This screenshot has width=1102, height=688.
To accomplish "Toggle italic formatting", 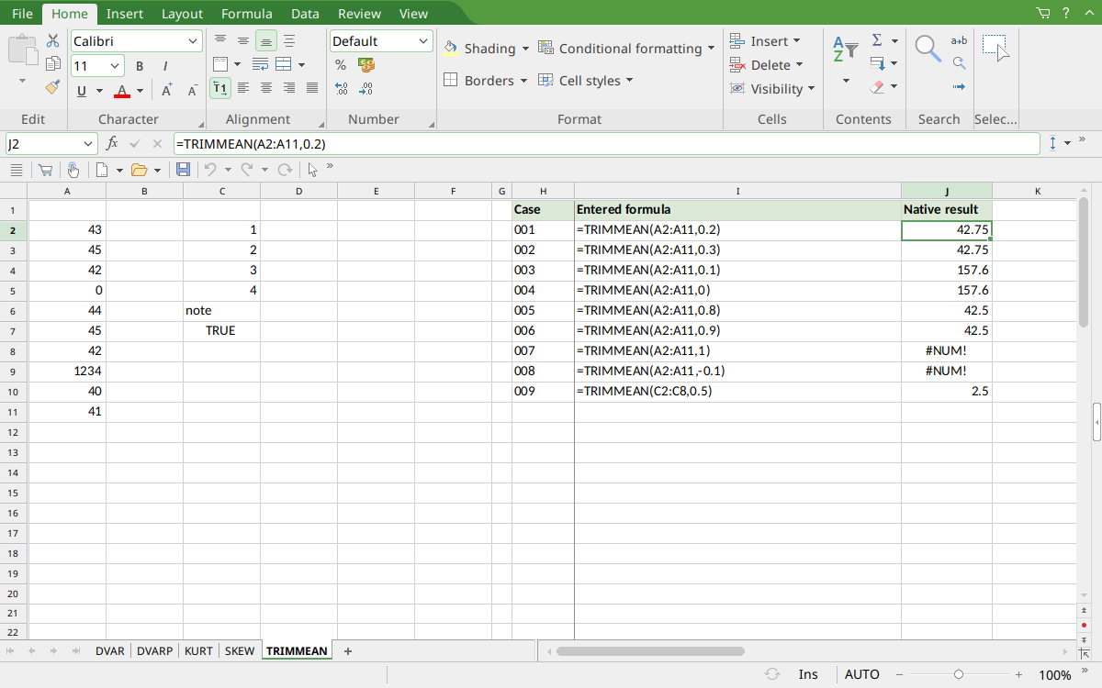I will 165,66.
